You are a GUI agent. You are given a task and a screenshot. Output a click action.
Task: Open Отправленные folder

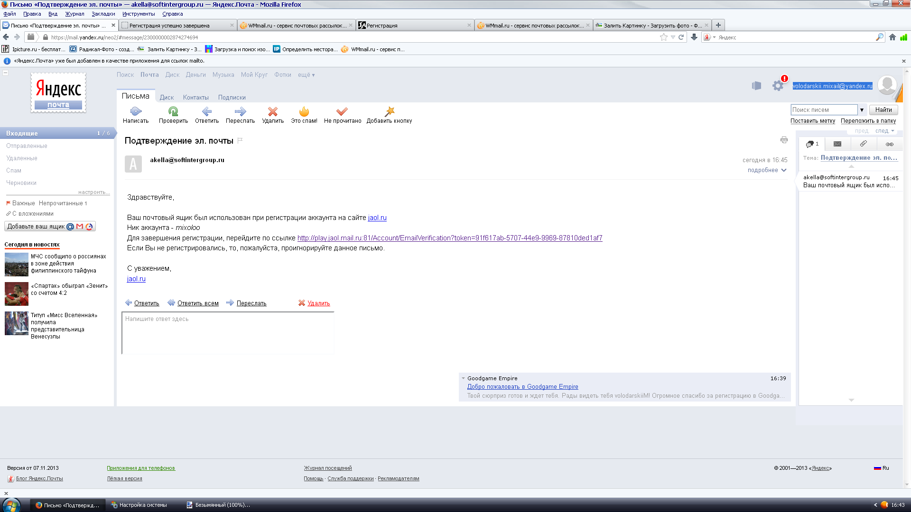click(27, 146)
